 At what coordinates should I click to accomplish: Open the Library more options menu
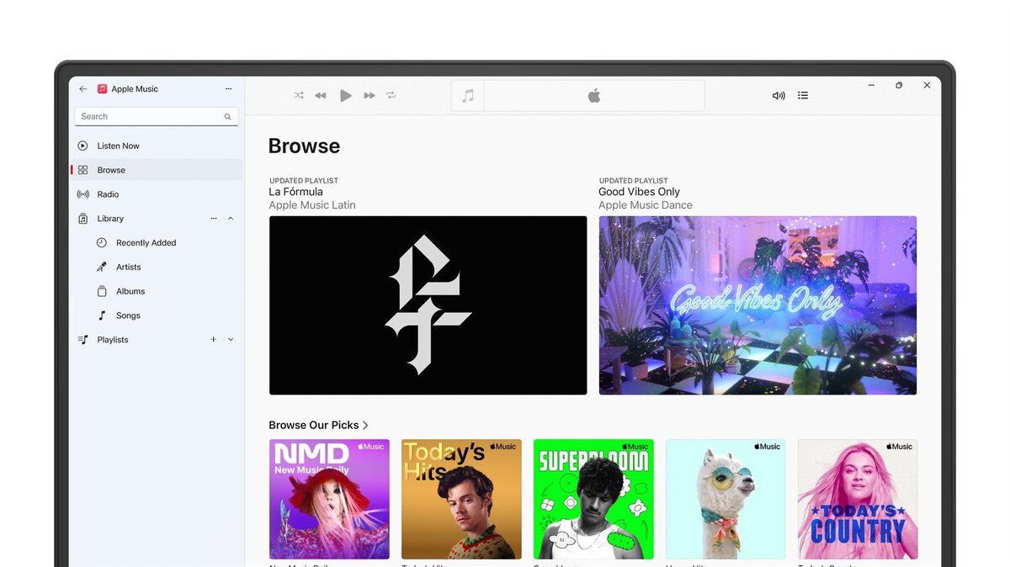(214, 219)
